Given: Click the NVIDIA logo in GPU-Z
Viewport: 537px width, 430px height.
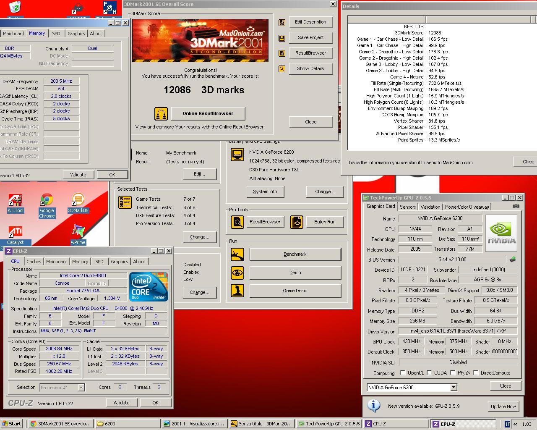Looking at the screenshot, I should [x=501, y=233].
